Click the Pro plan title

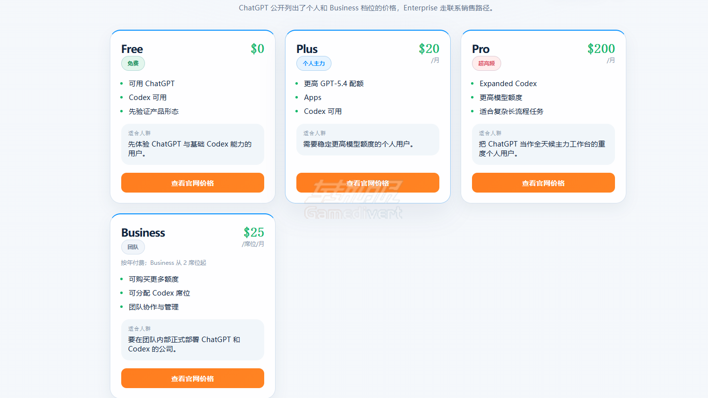481,49
